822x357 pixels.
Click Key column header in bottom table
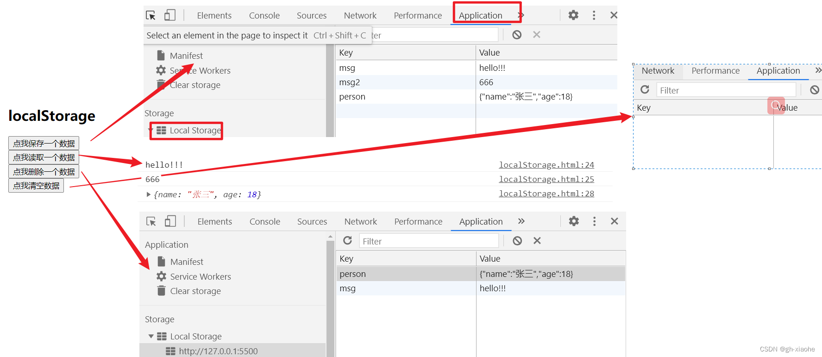pos(406,258)
